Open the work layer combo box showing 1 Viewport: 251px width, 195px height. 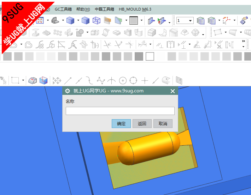(185, 20)
